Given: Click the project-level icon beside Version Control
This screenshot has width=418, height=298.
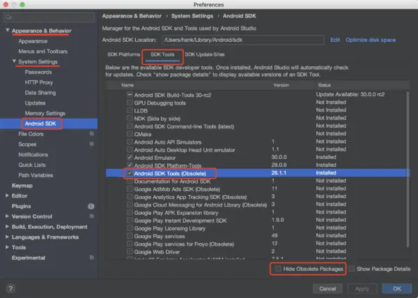Looking at the screenshot, I should pyautogui.click(x=92, y=216).
